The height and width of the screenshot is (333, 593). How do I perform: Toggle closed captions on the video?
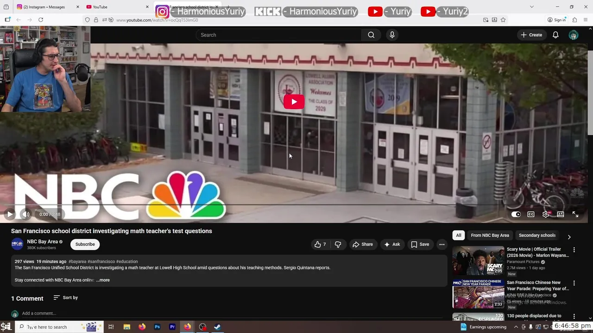click(x=531, y=214)
